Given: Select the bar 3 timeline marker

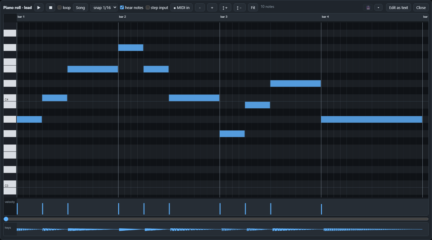Looking at the screenshot, I should pos(224,17).
